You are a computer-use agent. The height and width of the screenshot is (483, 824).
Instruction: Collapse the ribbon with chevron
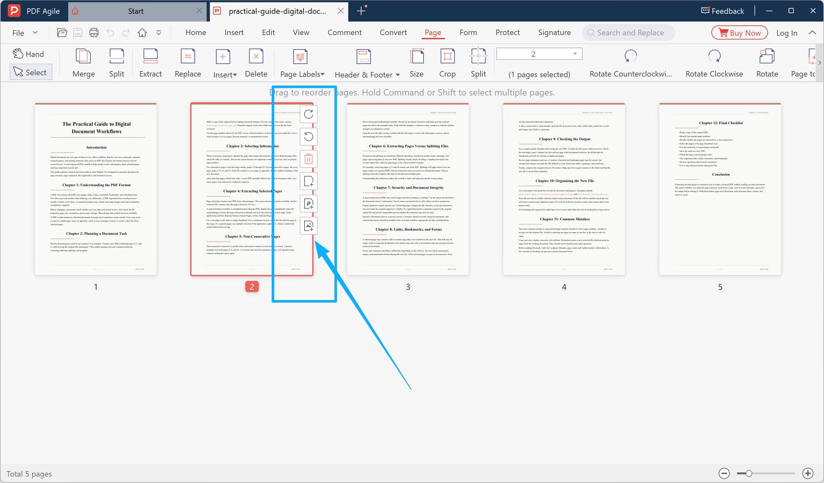click(x=812, y=33)
